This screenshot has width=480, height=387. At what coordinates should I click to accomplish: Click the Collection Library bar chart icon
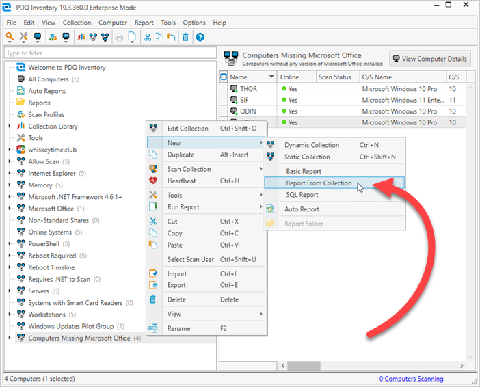click(21, 126)
